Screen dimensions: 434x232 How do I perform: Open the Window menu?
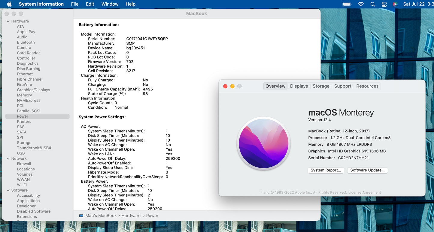(x=110, y=4)
